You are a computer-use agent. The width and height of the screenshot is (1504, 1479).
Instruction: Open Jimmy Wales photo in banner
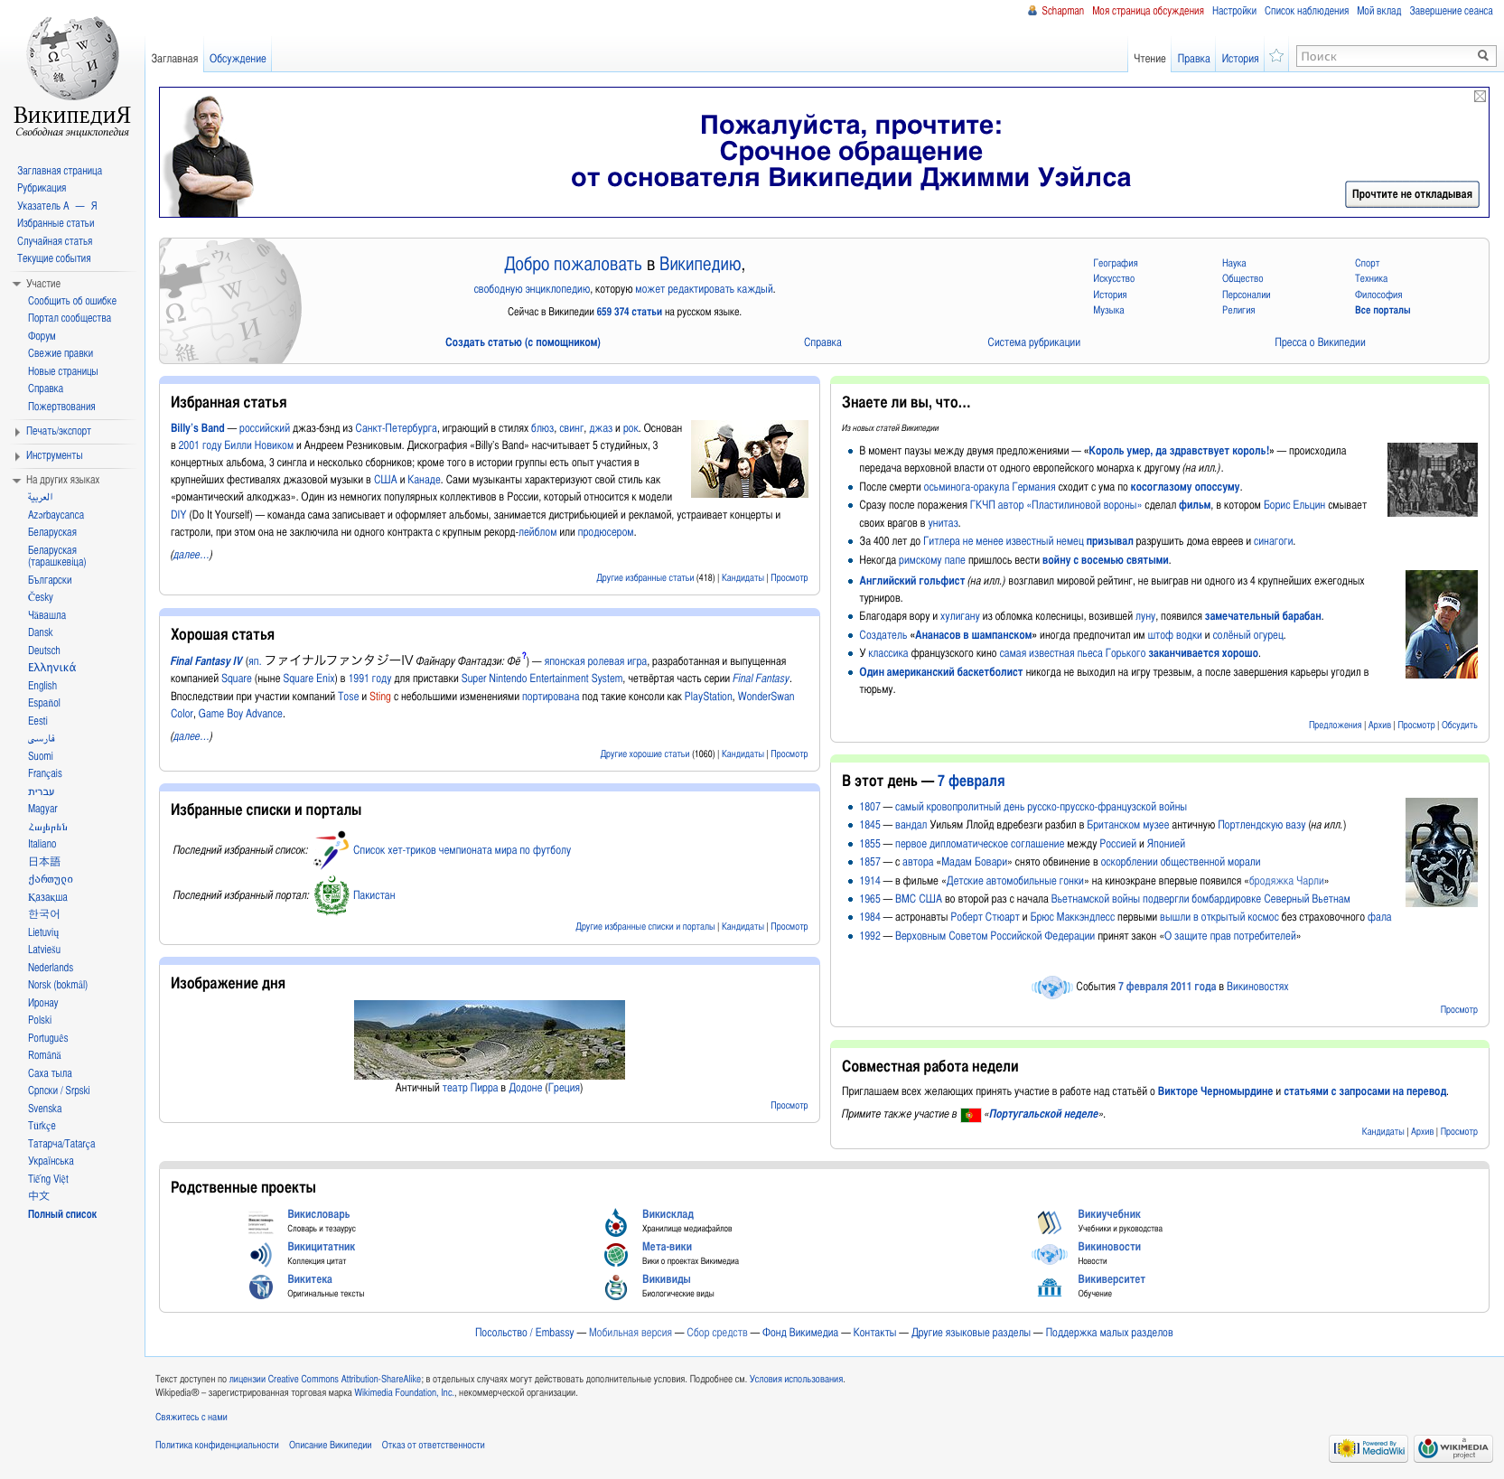tap(208, 154)
